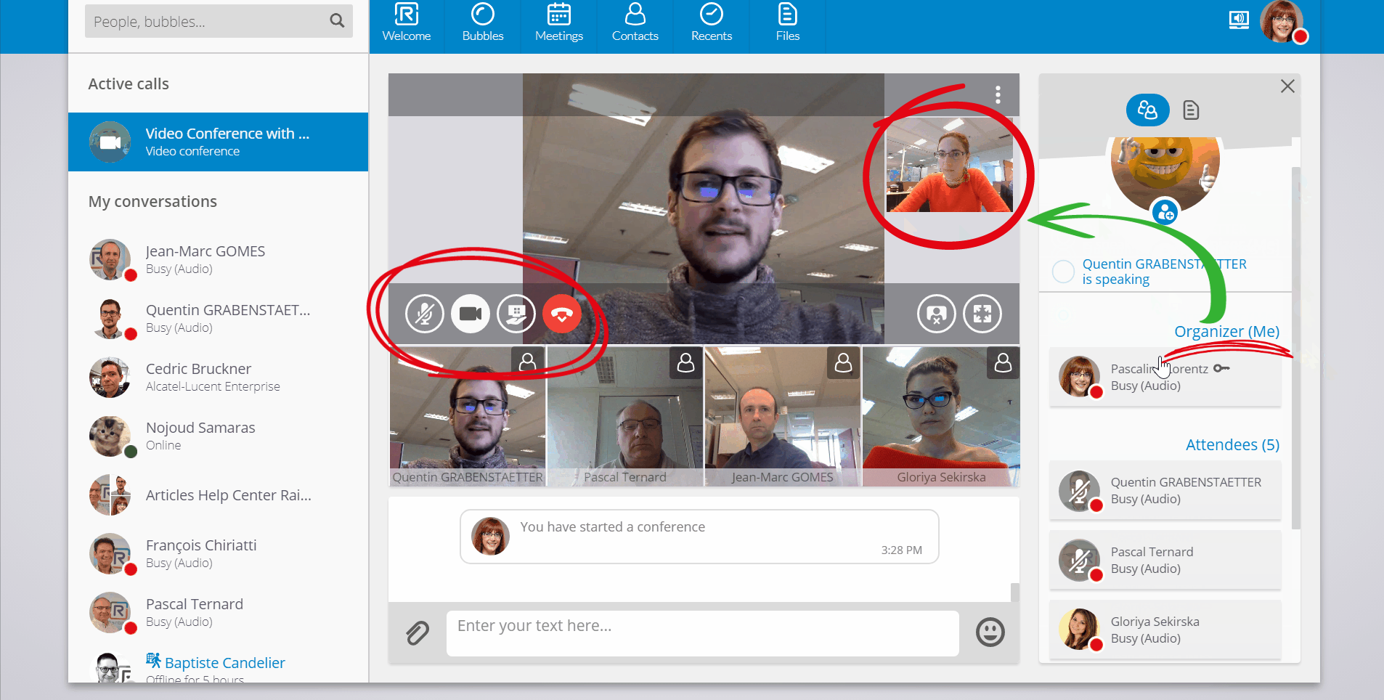Show the notes document panel tab

tap(1191, 110)
